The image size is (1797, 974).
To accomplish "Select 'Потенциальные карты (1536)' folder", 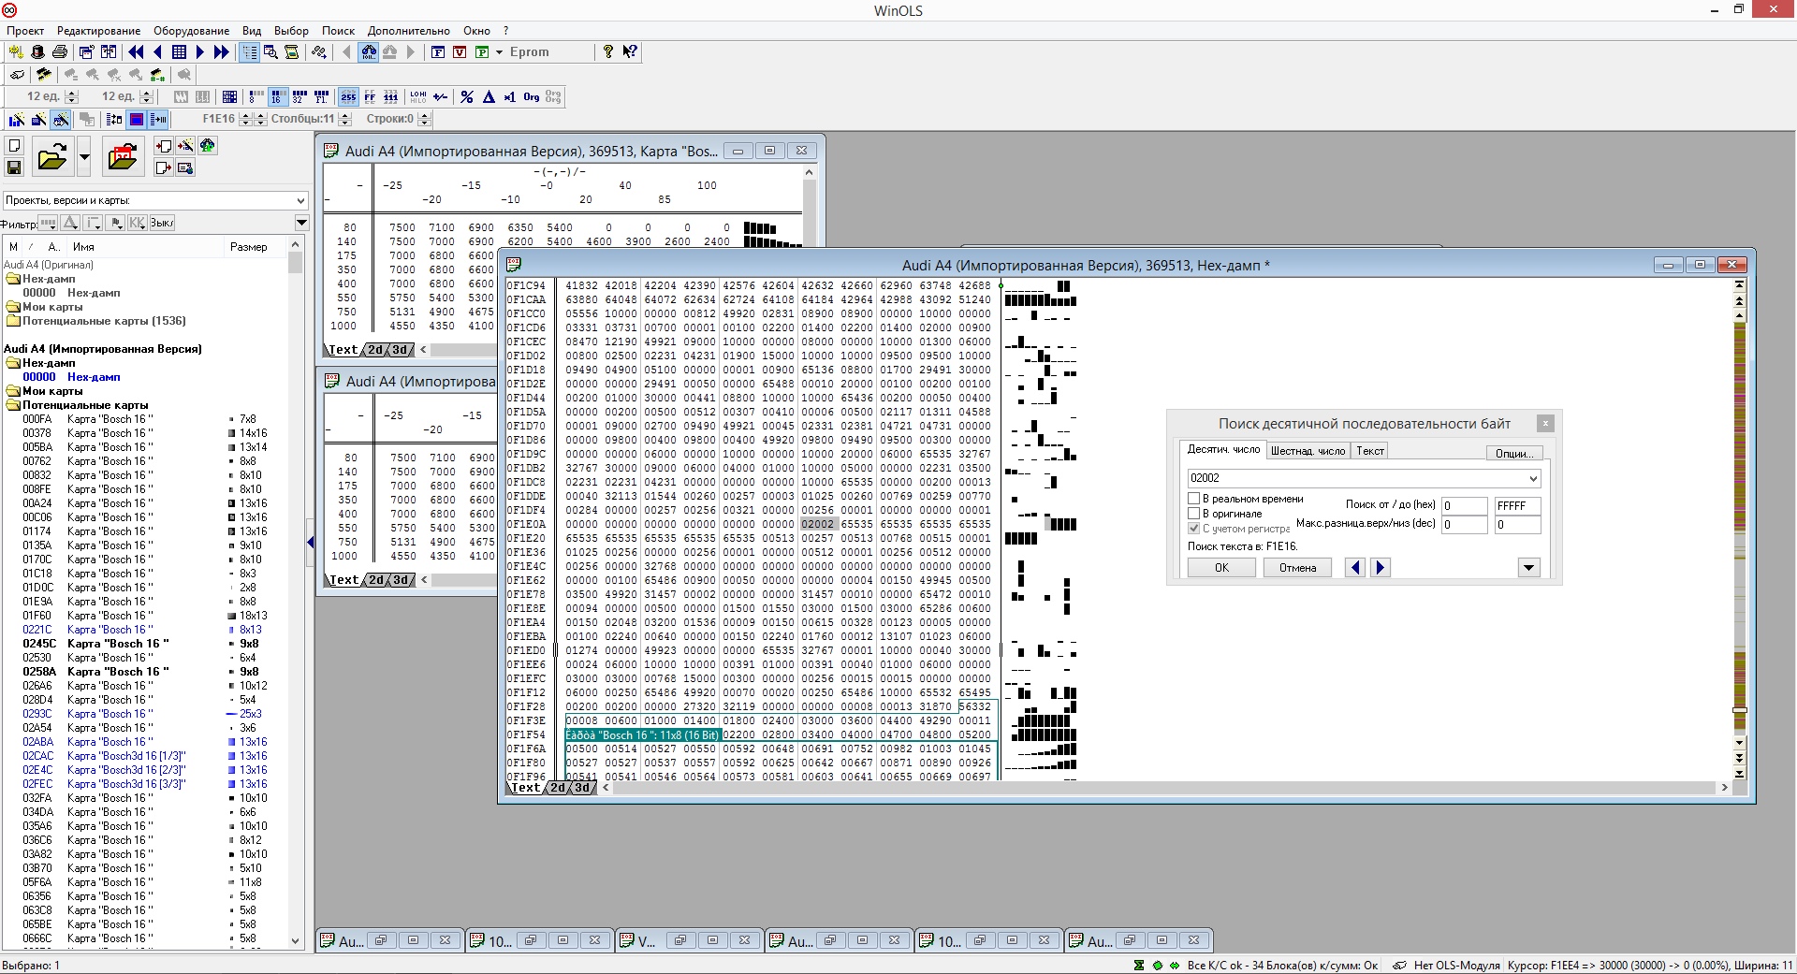I will (103, 321).
